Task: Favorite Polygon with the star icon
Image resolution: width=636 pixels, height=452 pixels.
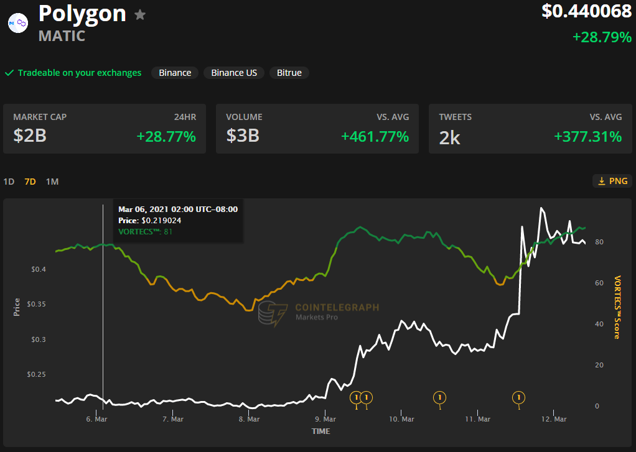Action: click(x=141, y=14)
